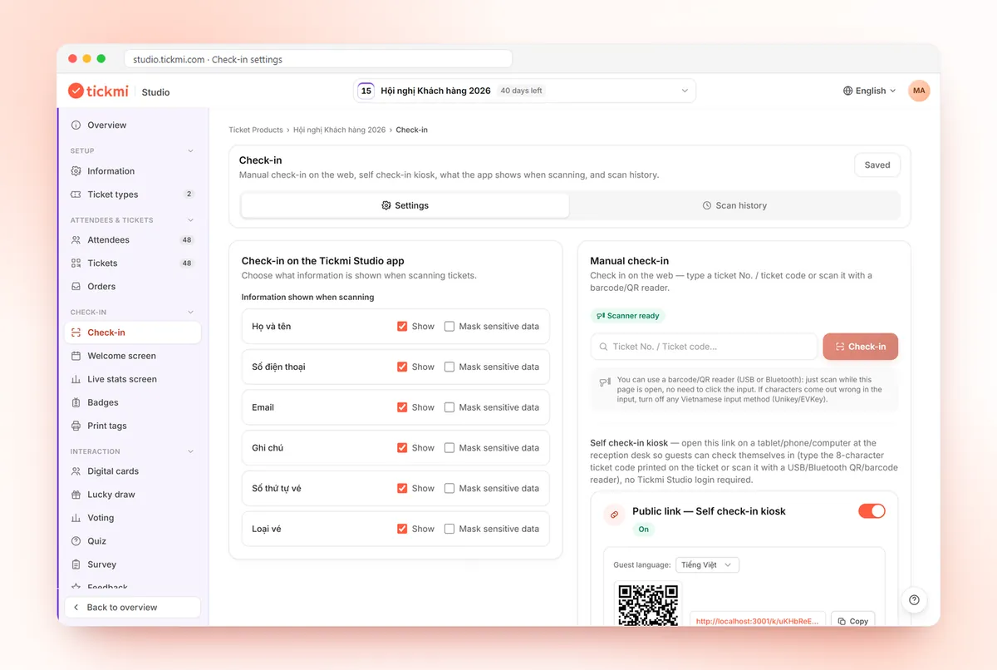Copy the self check-in kiosk link
Viewport: 997px width, 670px height.
coord(852,621)
